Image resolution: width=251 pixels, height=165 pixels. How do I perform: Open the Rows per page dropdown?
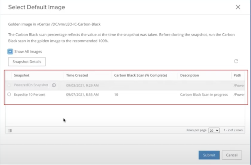[x=214, y=130]
